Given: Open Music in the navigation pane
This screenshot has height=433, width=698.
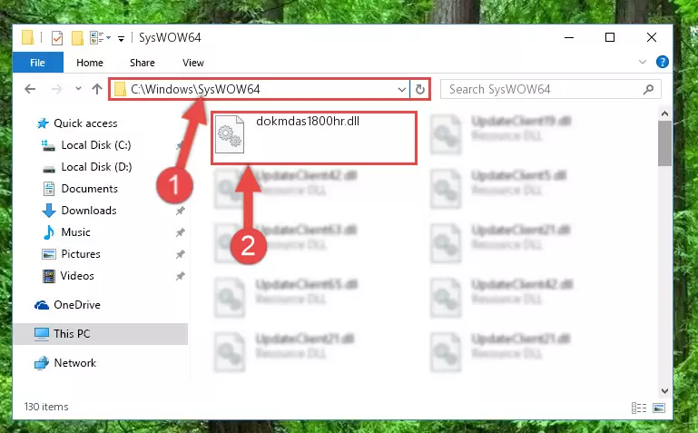Looking at the screenshot, I should point(75,232).
